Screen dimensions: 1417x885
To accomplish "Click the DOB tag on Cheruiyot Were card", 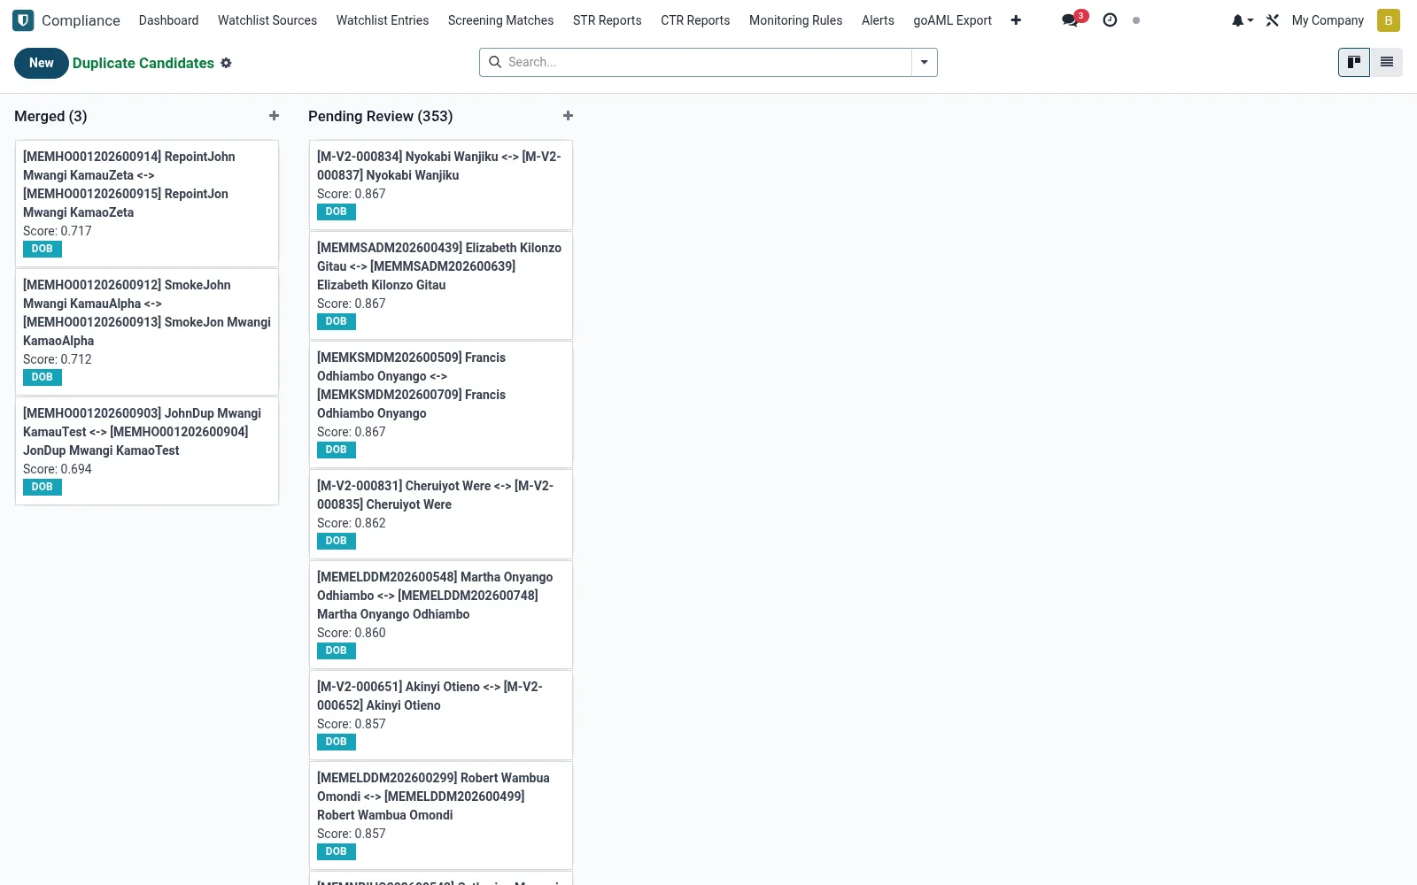I will point(337,541).
